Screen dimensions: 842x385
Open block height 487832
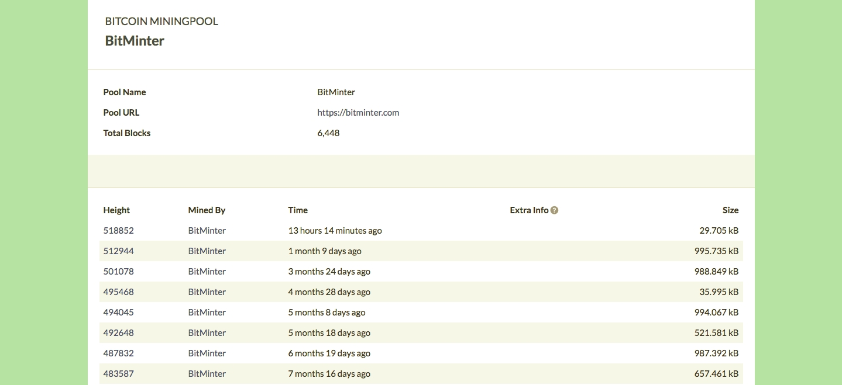[x=119, y=353]
